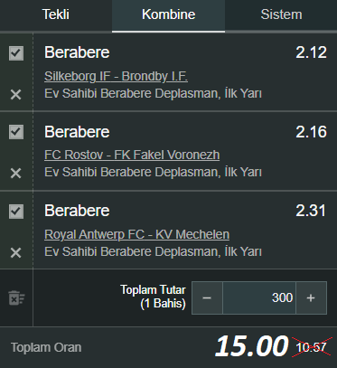Decrease stake with the minus button
This screenshot has width=337, height=368.
point(207,297)
